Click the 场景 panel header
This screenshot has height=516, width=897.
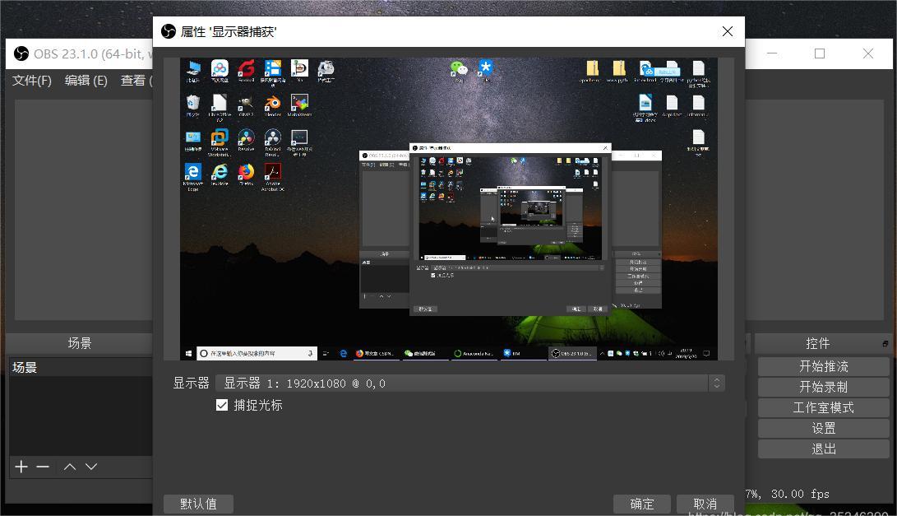[80, 343]
